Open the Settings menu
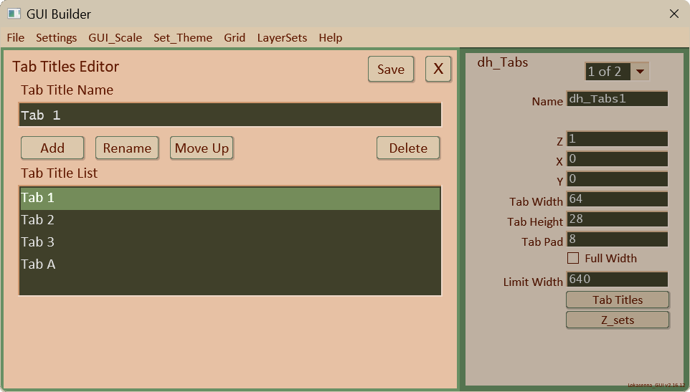 coord(57,38)
